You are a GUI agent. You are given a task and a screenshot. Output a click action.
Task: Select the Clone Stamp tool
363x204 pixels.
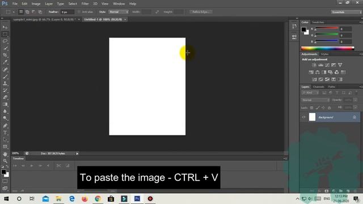click(5, 83)
